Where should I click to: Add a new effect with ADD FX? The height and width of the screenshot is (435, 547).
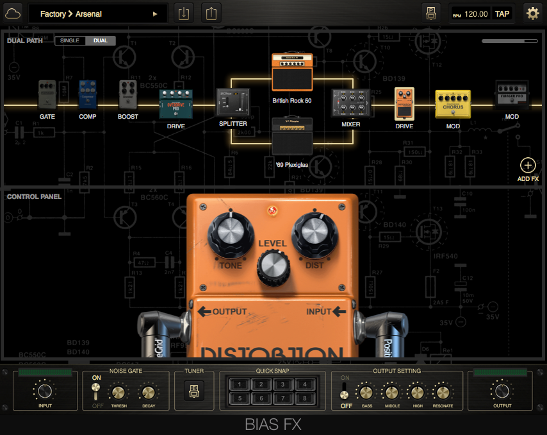tap(528, 167)
